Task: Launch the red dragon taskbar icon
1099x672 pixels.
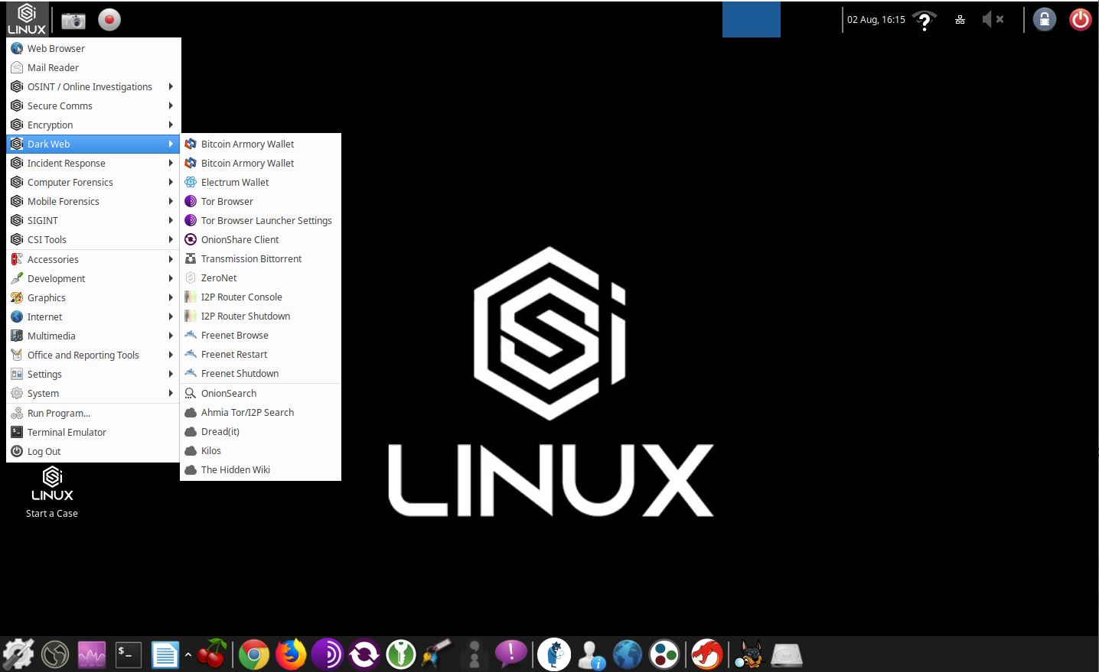Action: (706, 654)
